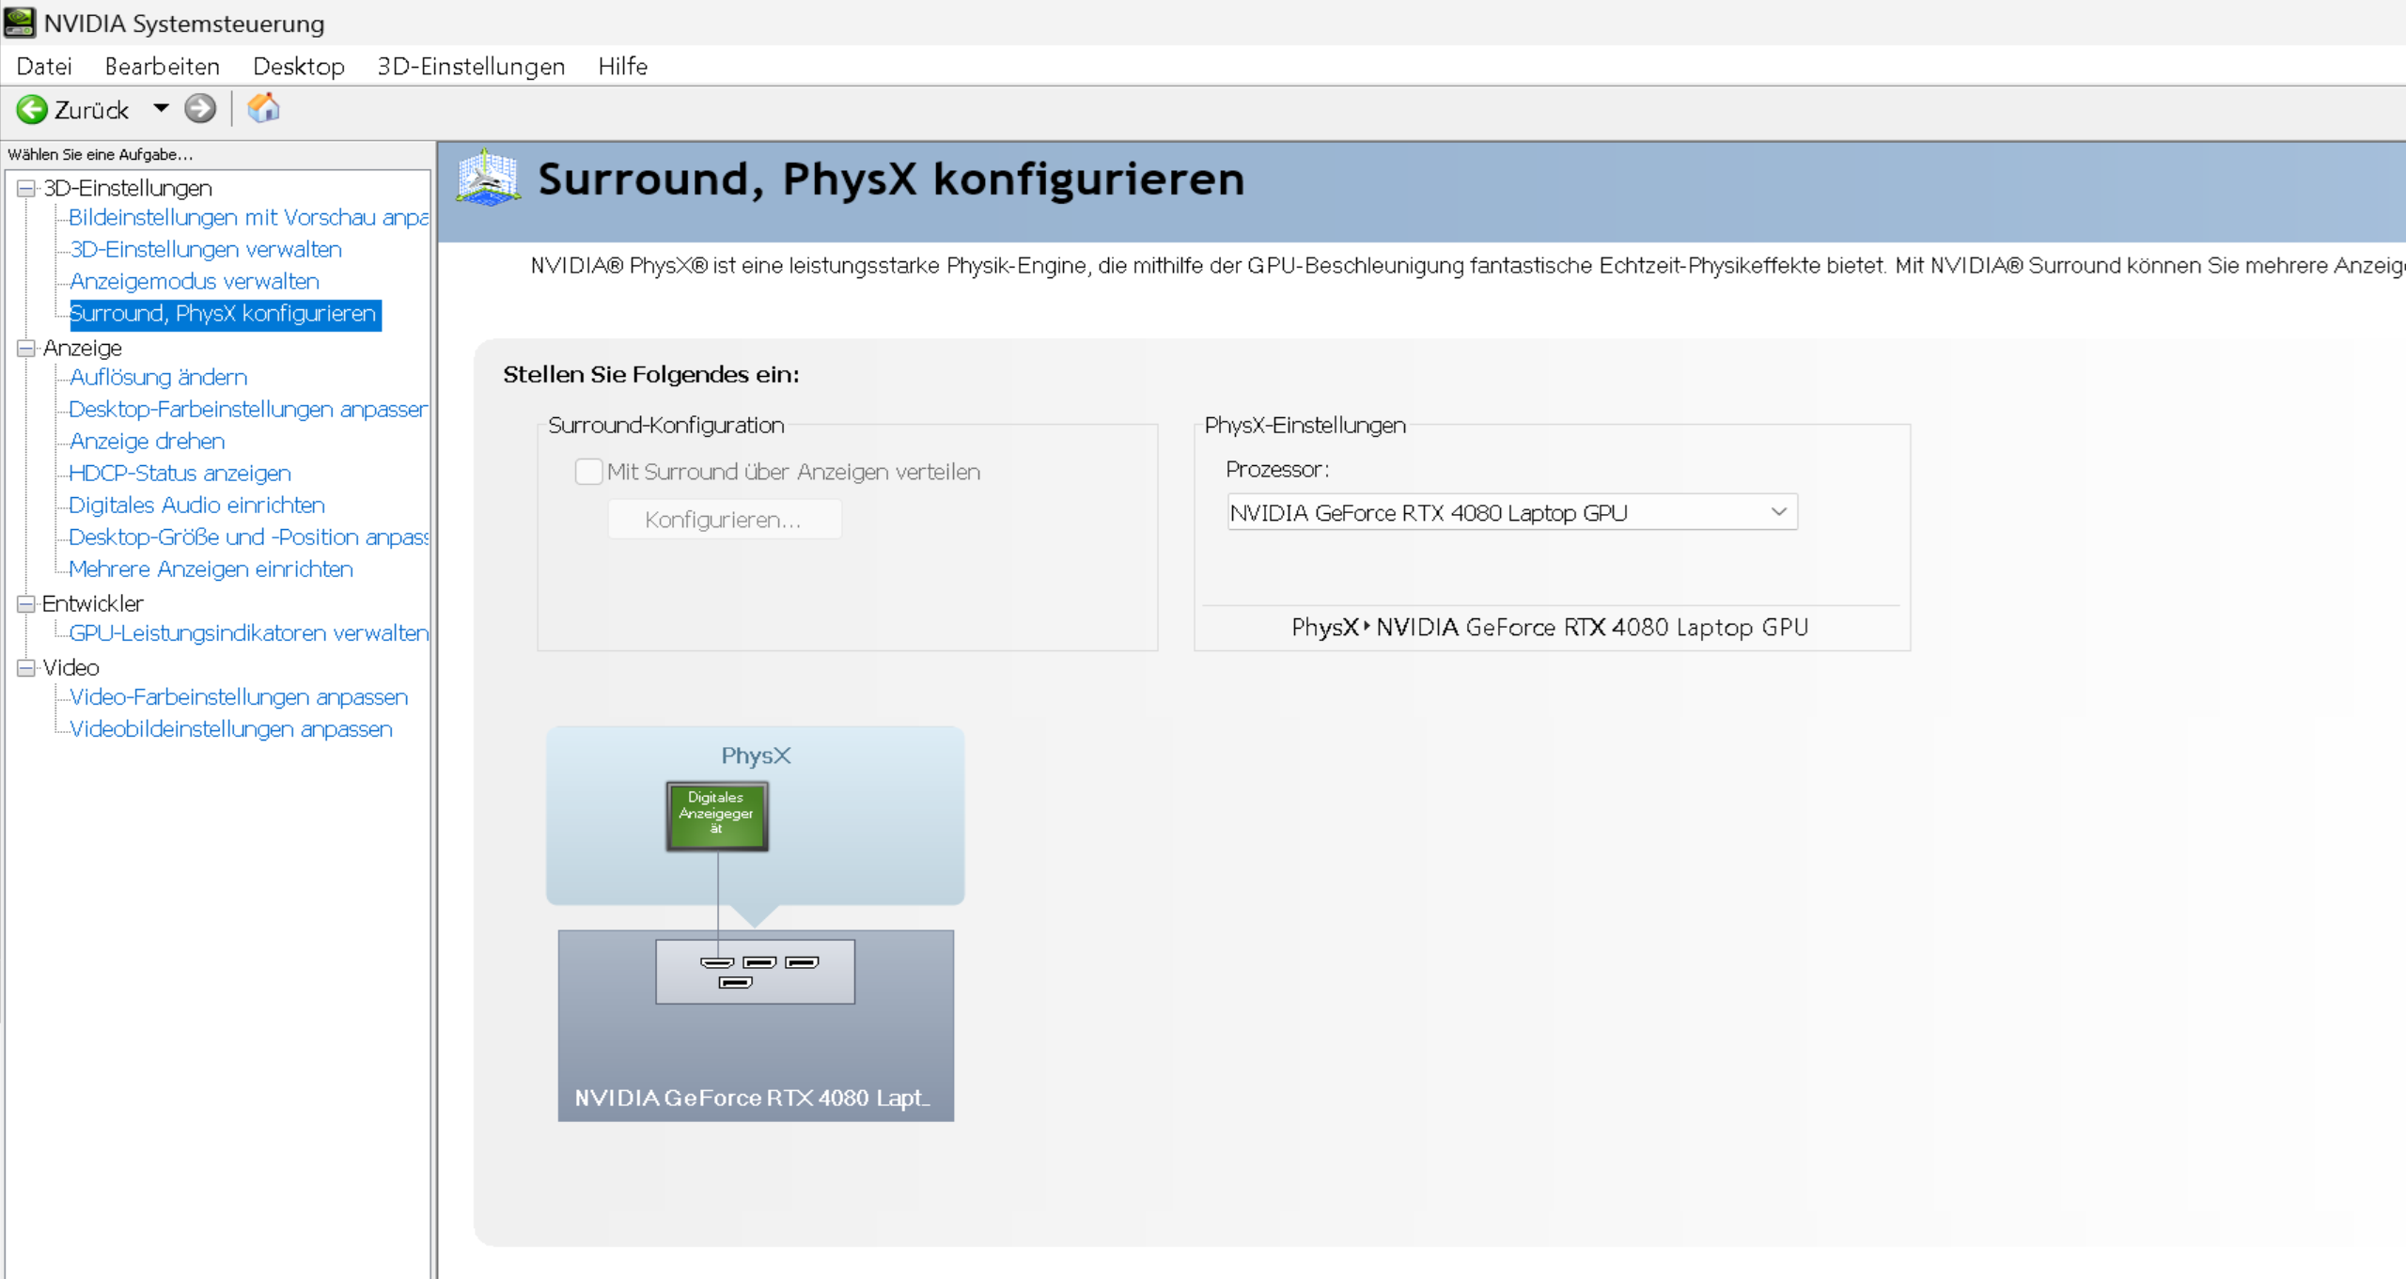The width and height of the screenshot is (2406, 1279).
Task: Toggle 'Mit Surround über Anzeigen verteilen' checkbox
Action: click(x=588, y=472)
